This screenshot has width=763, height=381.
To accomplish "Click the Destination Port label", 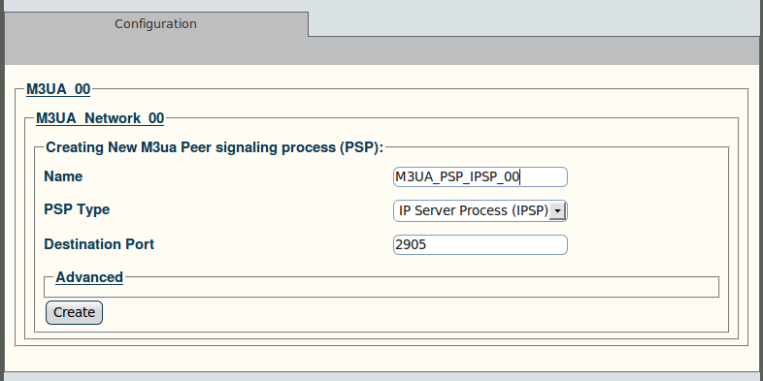I will click(x=99, y=244).
